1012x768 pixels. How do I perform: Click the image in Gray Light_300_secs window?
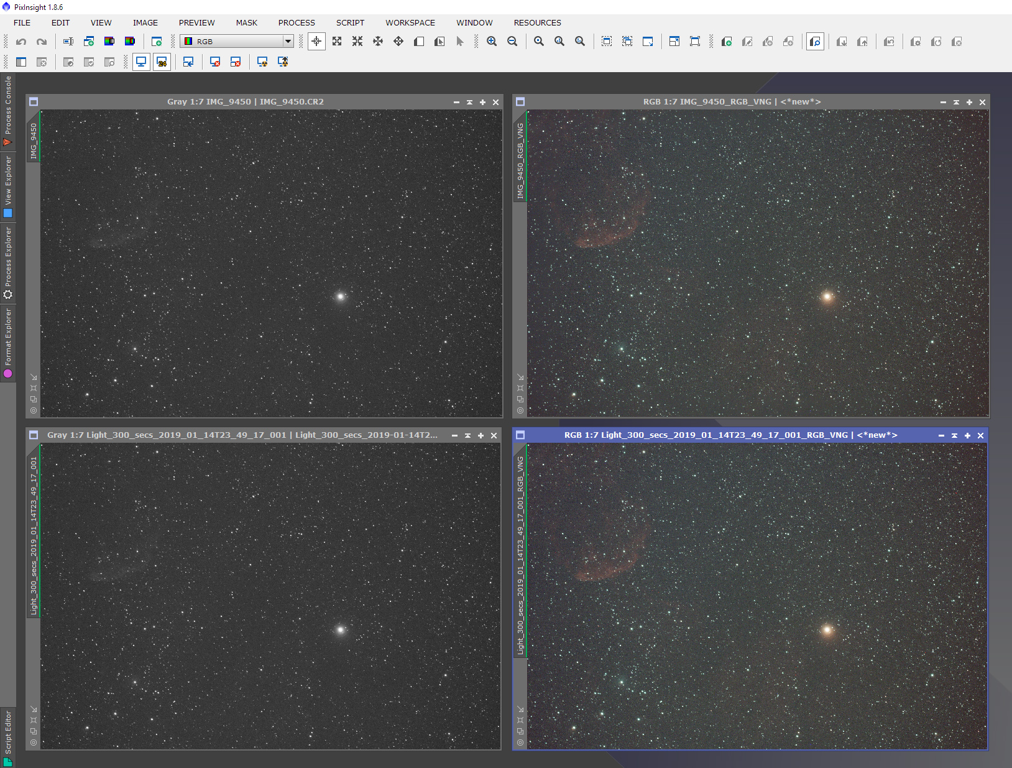point(270,596)
